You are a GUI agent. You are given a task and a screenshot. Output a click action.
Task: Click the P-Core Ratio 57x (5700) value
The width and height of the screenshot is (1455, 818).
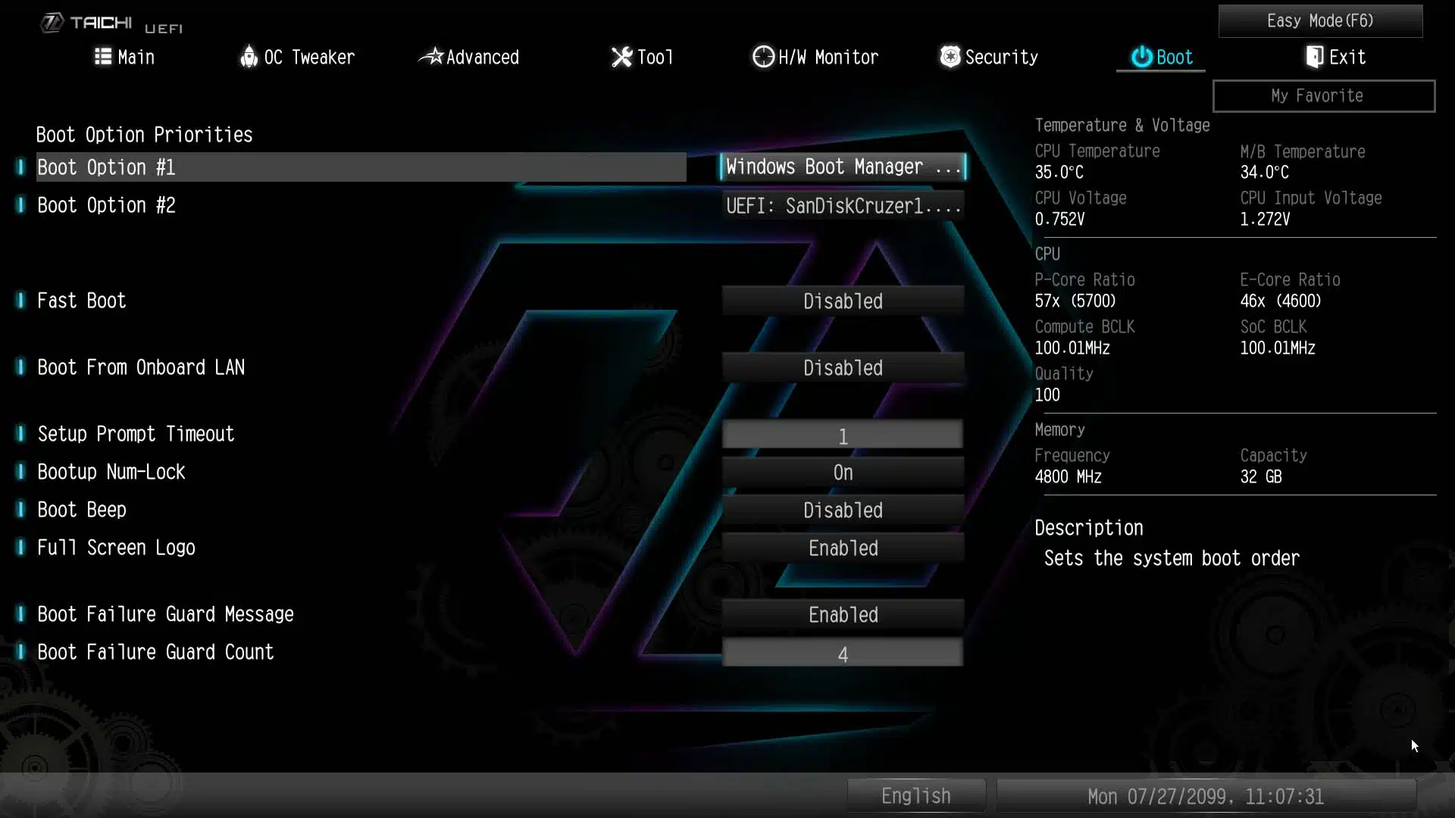coord(1075,301)
